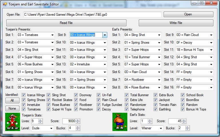The height and width of the screenshot is (137, 220).
Task: Uncheck the Tomatoes identified checkbox
Action: pyautogui.click(x=23, y=109)
